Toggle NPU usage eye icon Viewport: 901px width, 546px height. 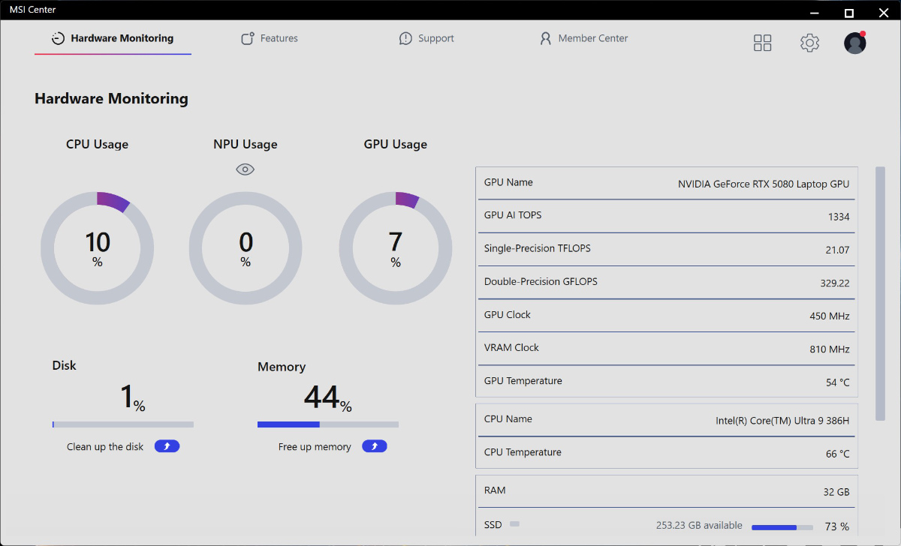click(246, 169)
